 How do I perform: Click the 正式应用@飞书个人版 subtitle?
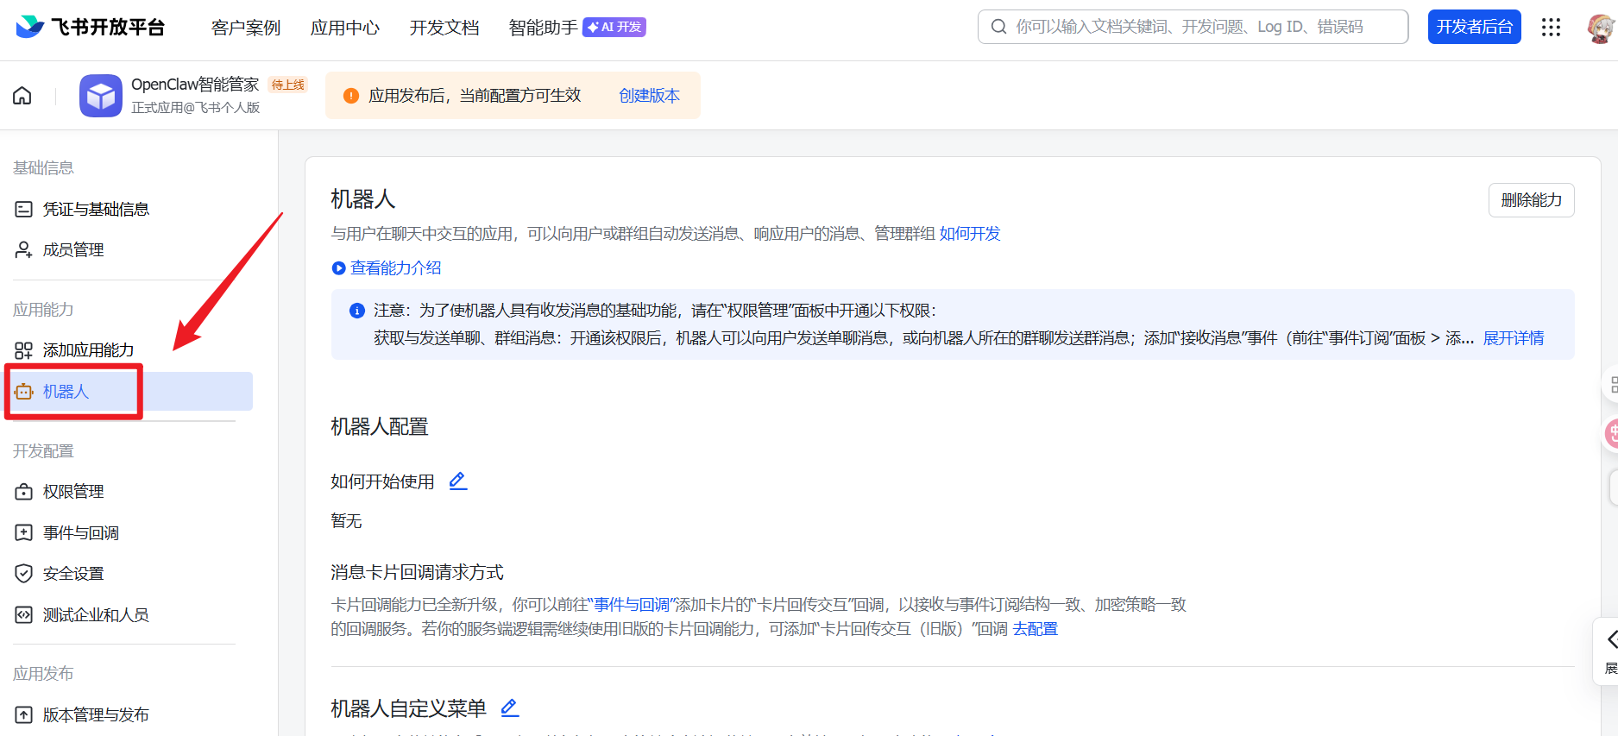click(x=195, y=108)
